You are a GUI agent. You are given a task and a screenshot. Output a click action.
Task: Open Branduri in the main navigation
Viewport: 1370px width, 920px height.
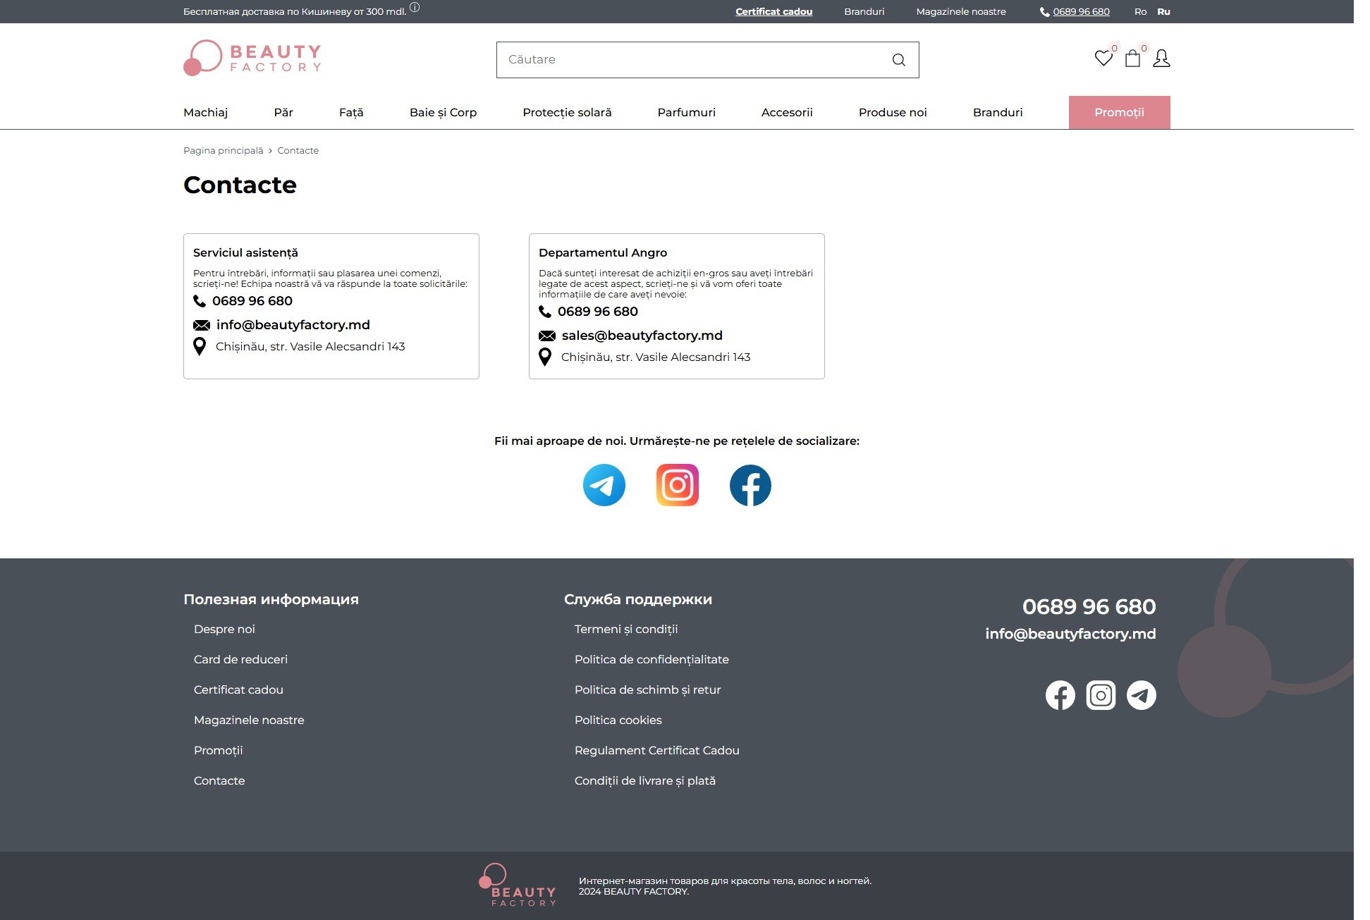[998, 112]
